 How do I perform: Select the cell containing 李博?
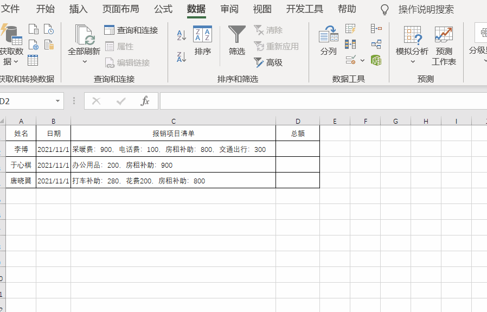click(21, 149)
